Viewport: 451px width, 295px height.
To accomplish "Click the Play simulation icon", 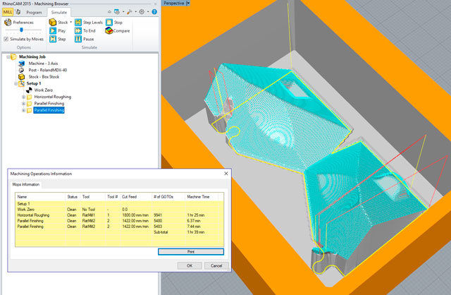I will pyautogui.click(x=53, y=30).
